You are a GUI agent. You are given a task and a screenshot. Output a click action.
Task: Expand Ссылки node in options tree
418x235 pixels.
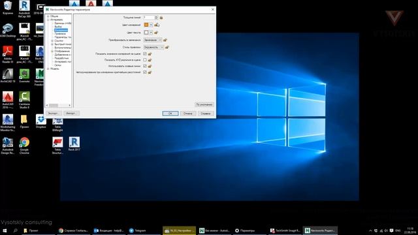[52, 40]
